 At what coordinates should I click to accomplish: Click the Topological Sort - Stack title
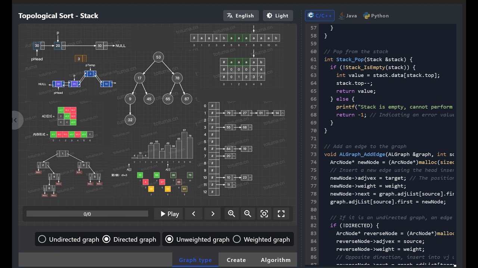58,16
